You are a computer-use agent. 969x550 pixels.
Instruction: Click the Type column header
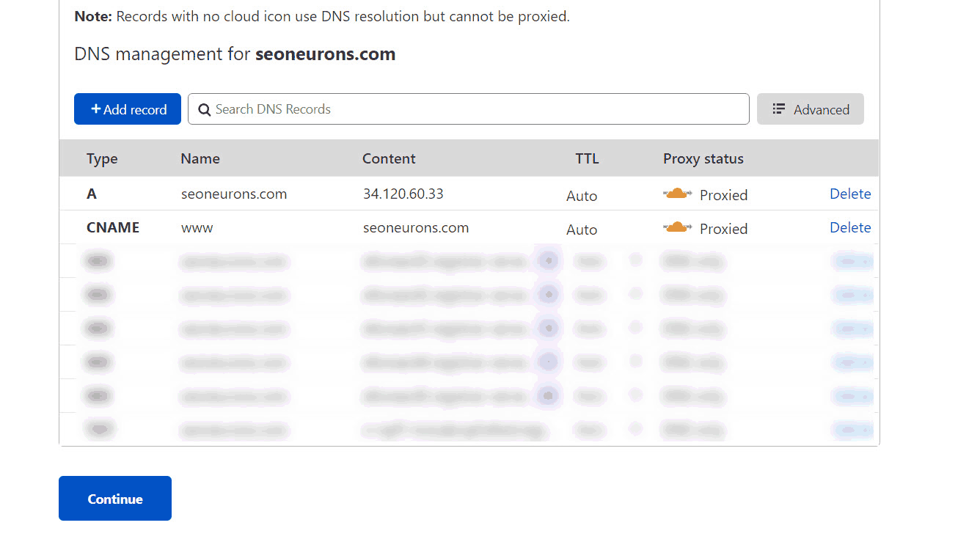click(x=102, y=158)
